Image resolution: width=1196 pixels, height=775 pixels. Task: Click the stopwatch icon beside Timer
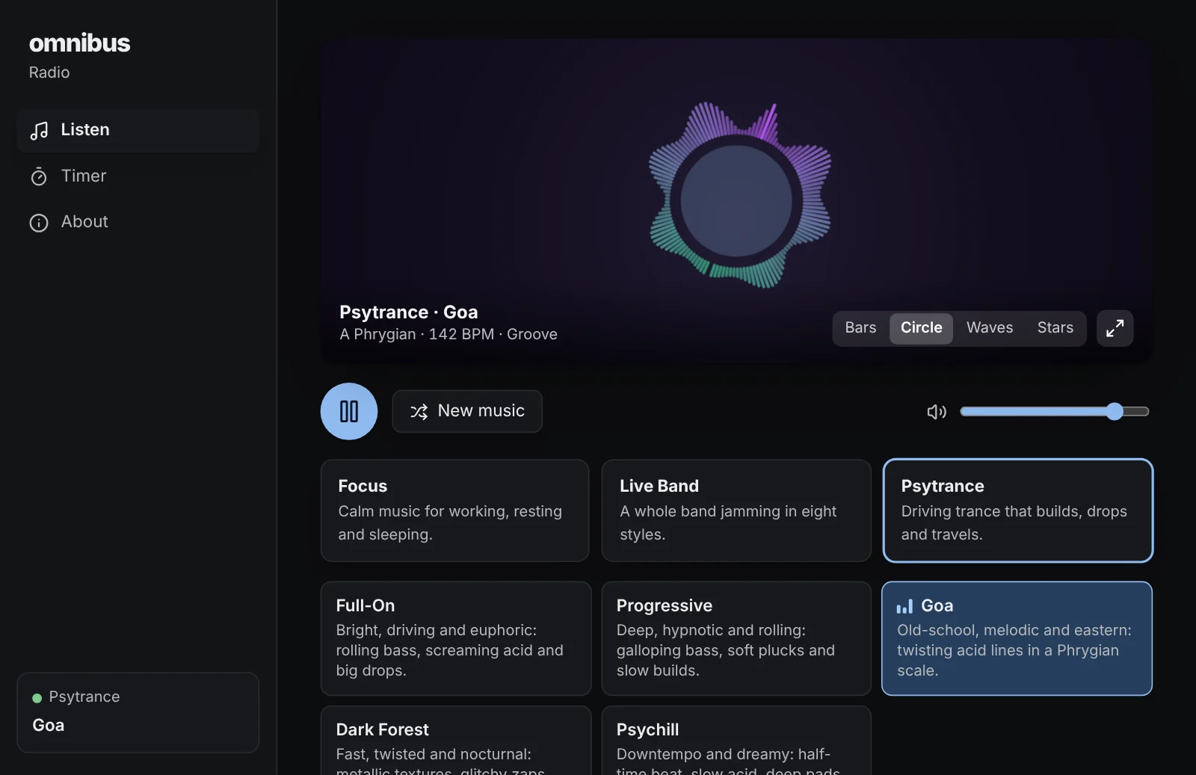click(39, 176)
